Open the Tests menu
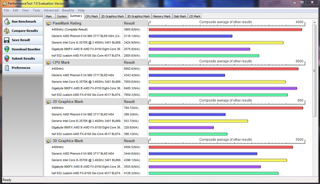This screenshot has width=320, height=184. point(37,10)
